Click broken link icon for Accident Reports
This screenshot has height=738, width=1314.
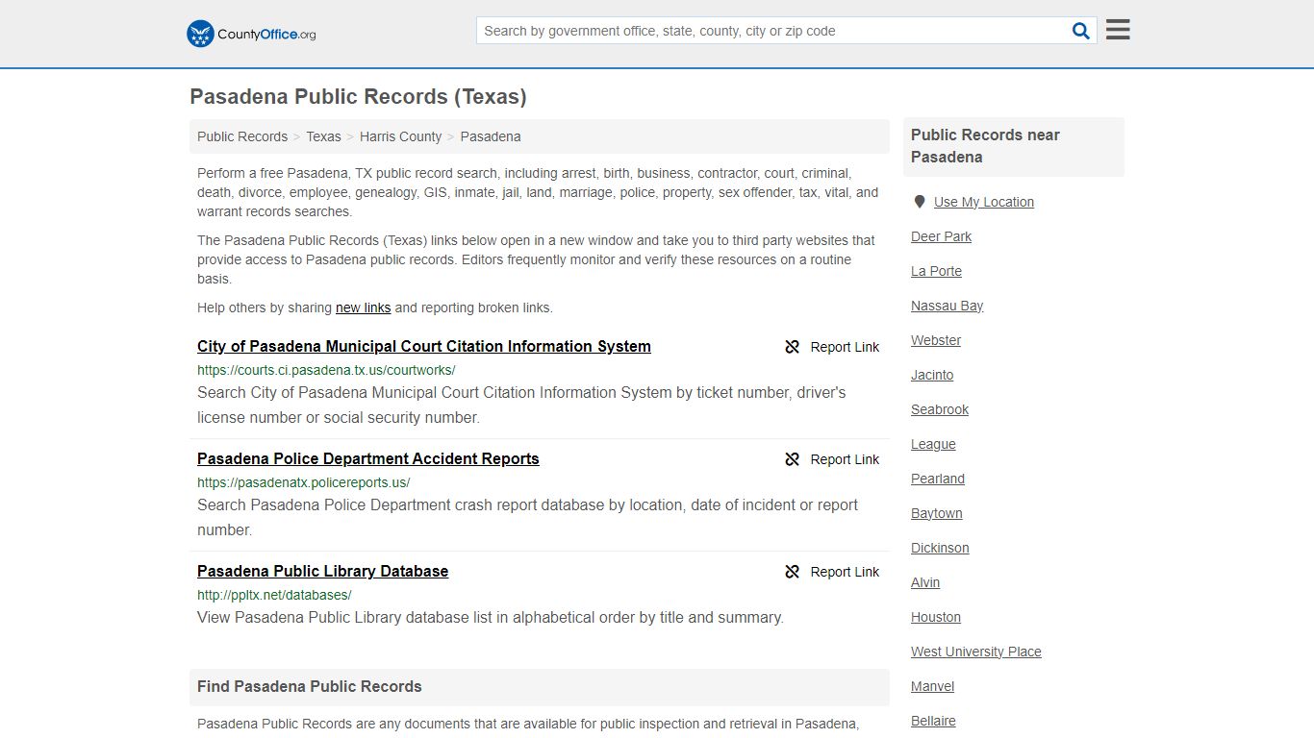coord(793,459)
